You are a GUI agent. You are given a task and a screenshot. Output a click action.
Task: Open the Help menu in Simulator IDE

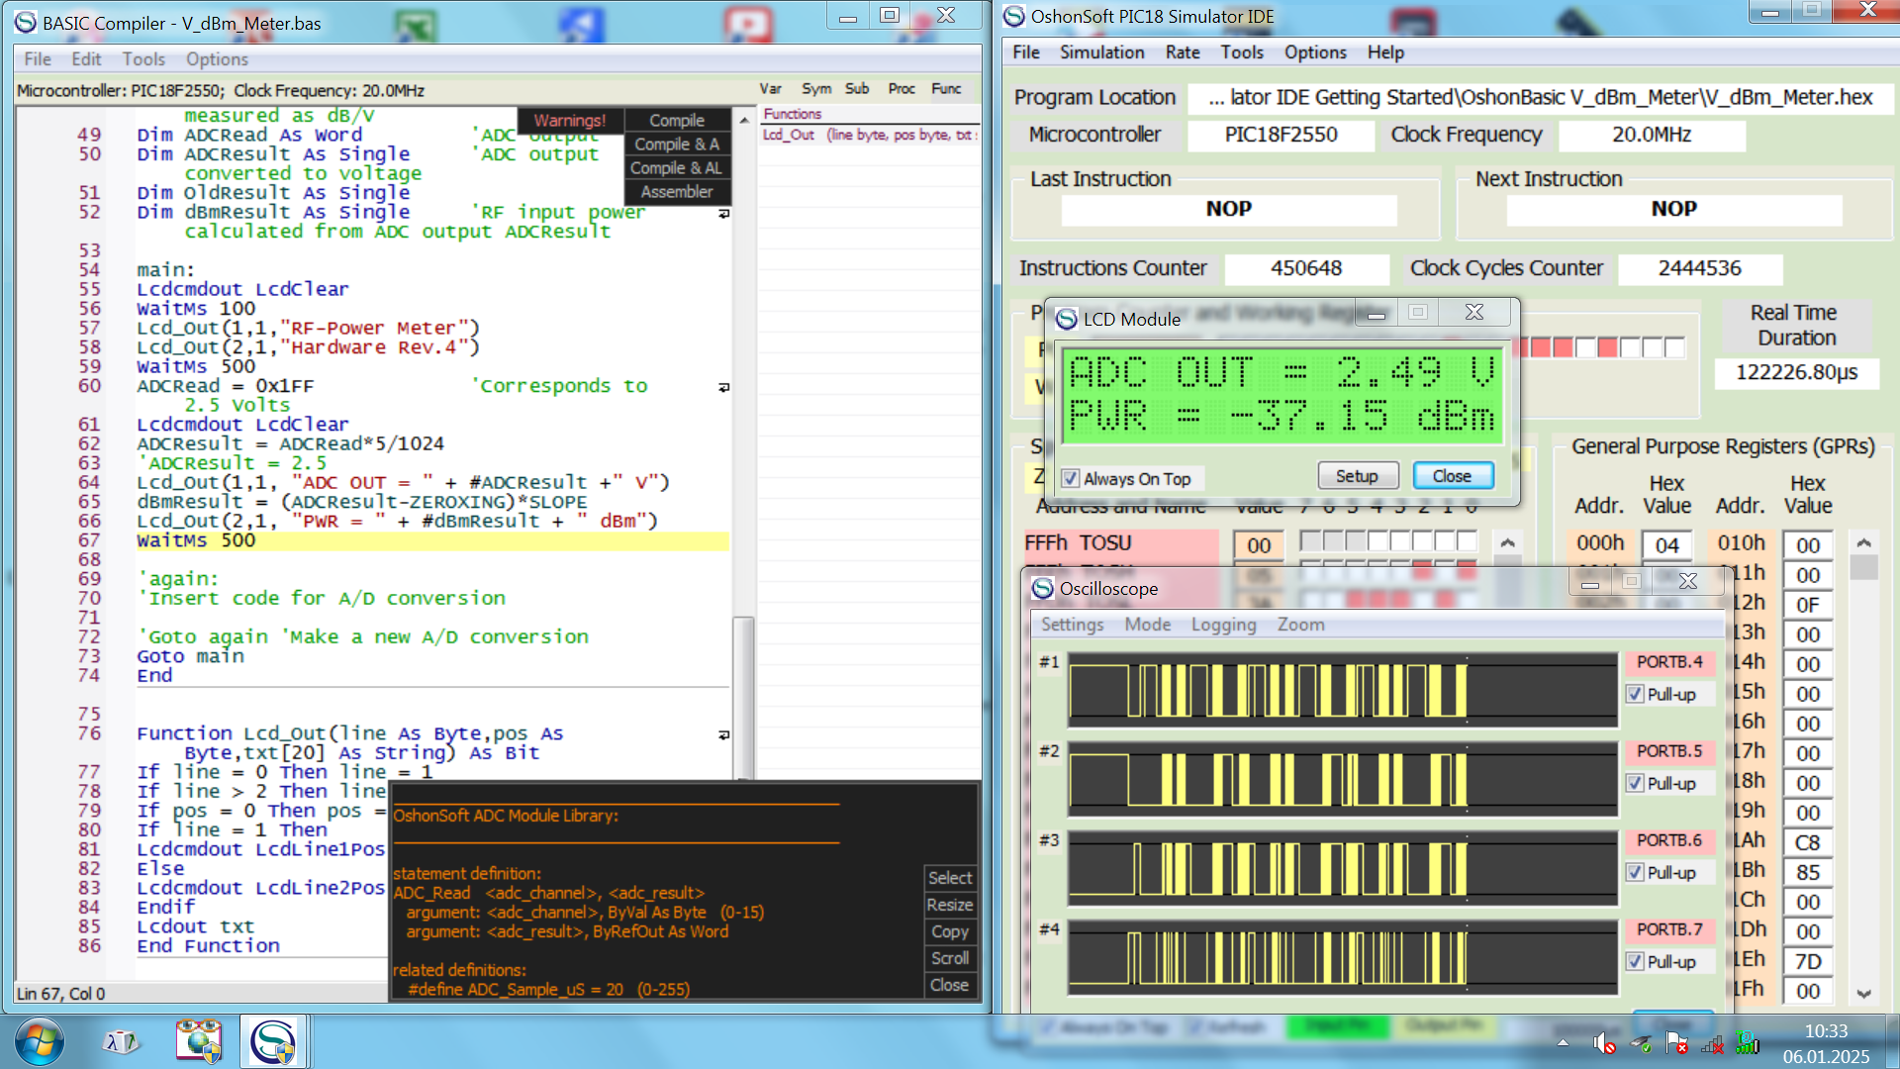click(x=1385, y=52)
